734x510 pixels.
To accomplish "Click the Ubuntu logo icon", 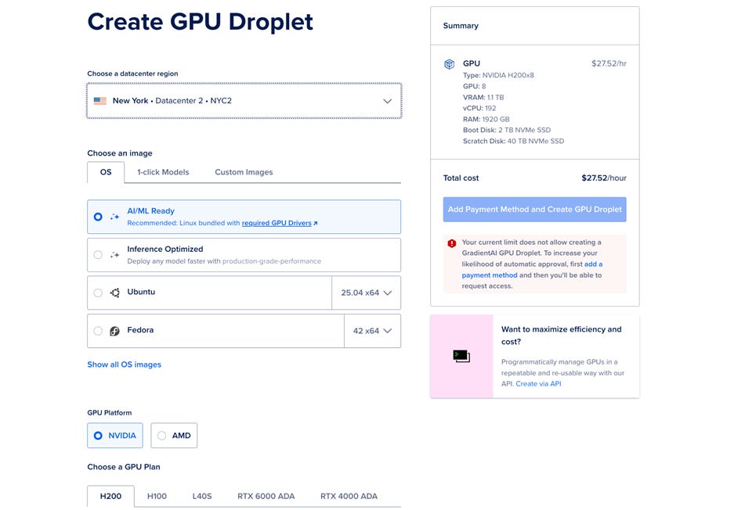I will (114, 293).
